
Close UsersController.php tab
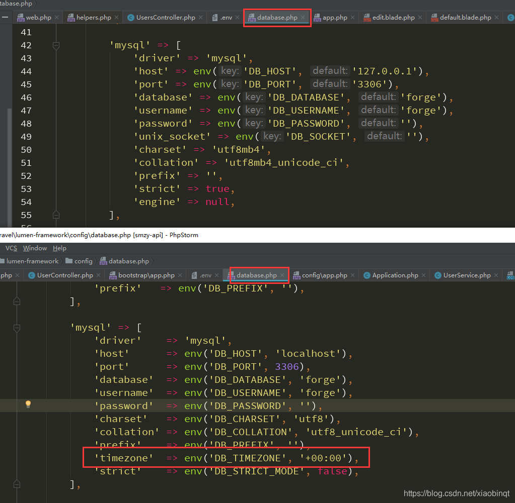pos(201,18)
